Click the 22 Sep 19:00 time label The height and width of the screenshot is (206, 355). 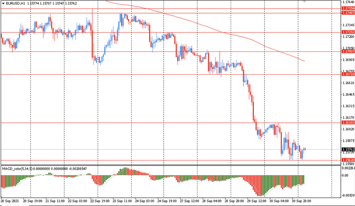(100, 201)
